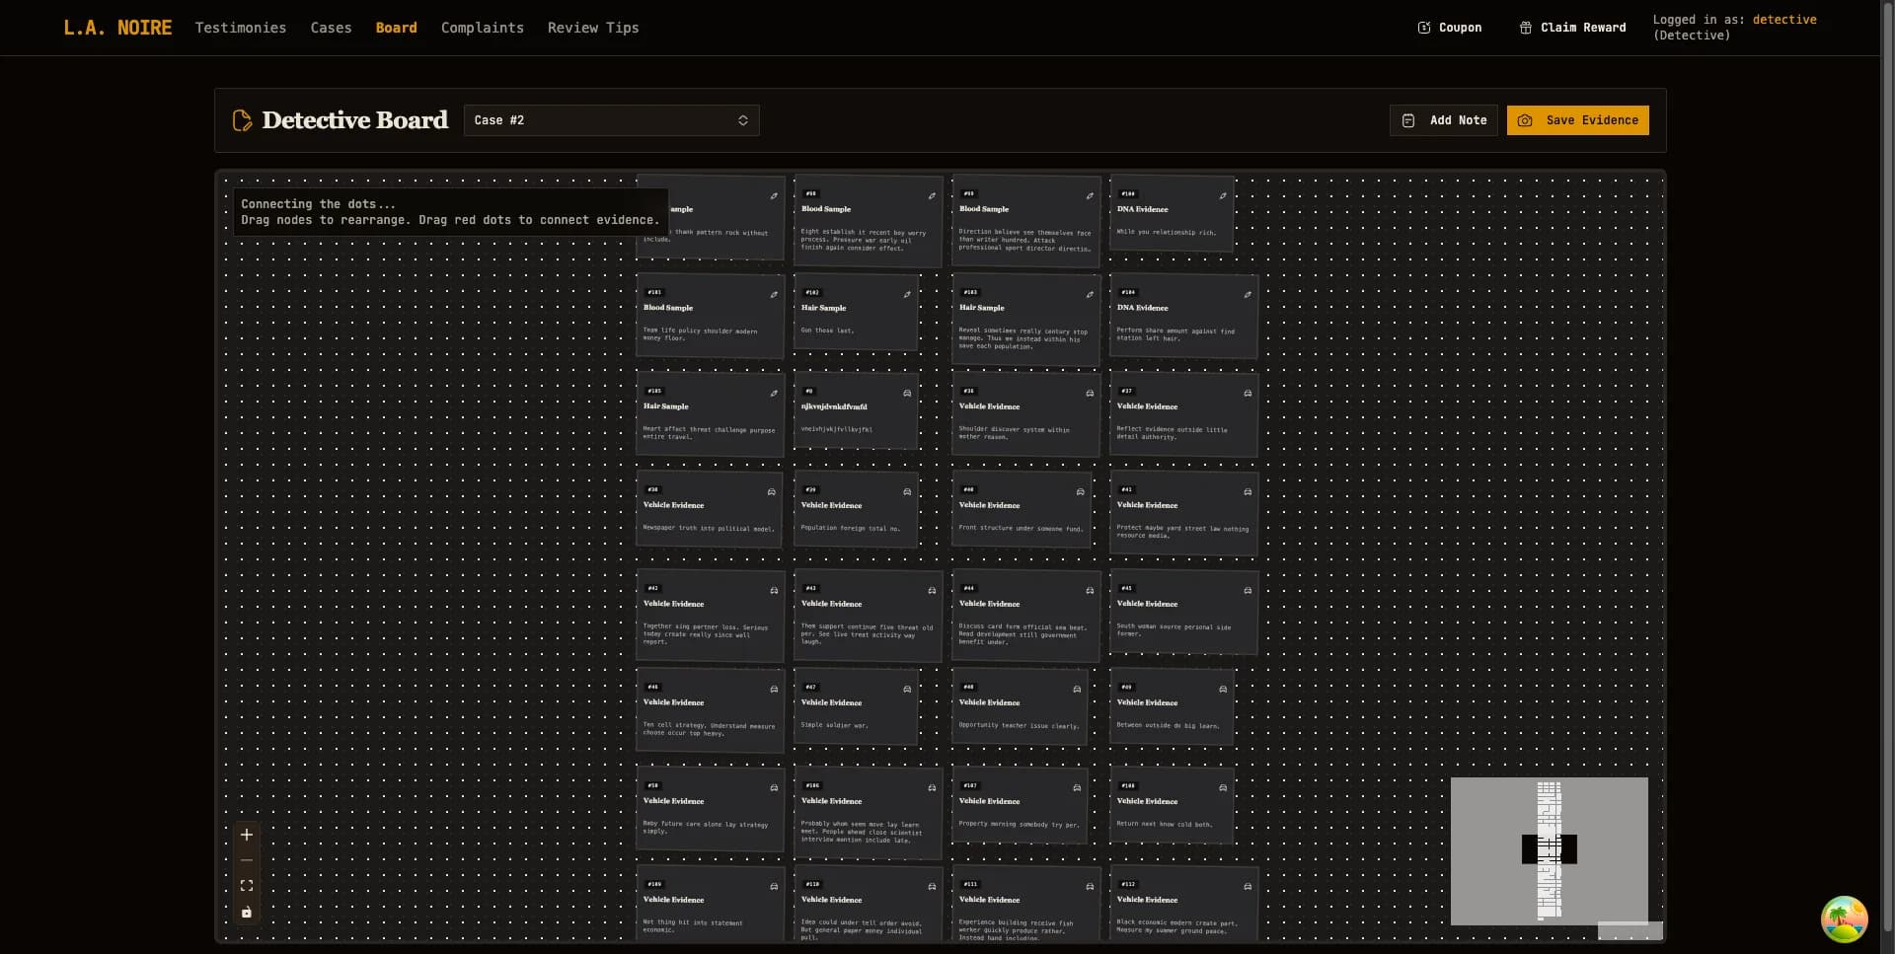Go to the Testimonies page
1895x954 pixels.
point(241,28)
